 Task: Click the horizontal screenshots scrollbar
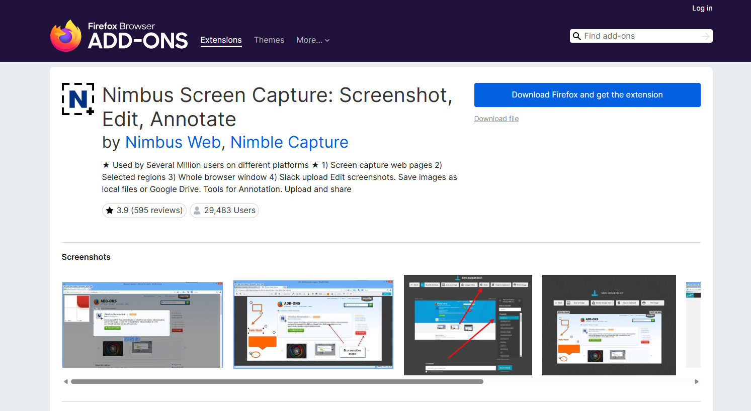(x=277, y=382)
